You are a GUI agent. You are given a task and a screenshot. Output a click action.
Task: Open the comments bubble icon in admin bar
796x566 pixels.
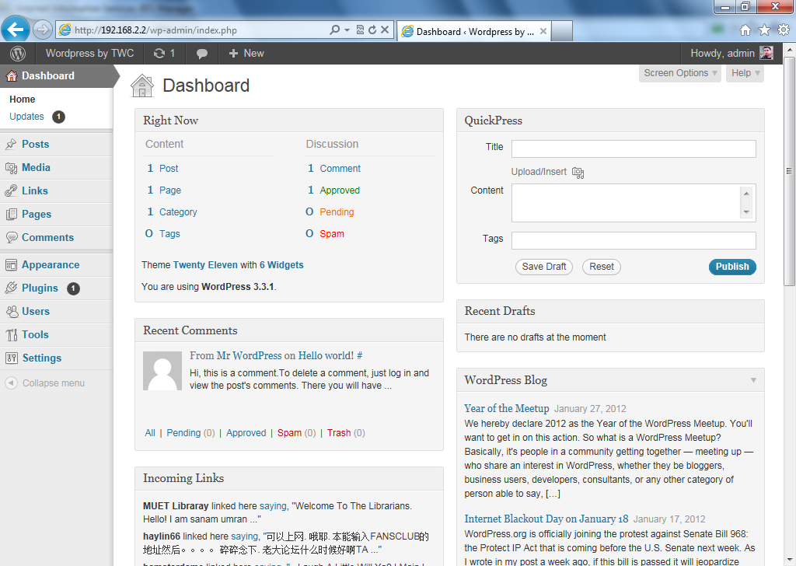[x=201, y=54]
